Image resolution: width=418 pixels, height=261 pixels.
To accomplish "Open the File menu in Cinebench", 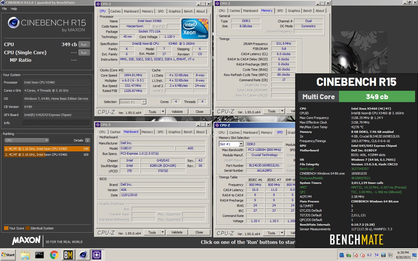I will point(4,9).
